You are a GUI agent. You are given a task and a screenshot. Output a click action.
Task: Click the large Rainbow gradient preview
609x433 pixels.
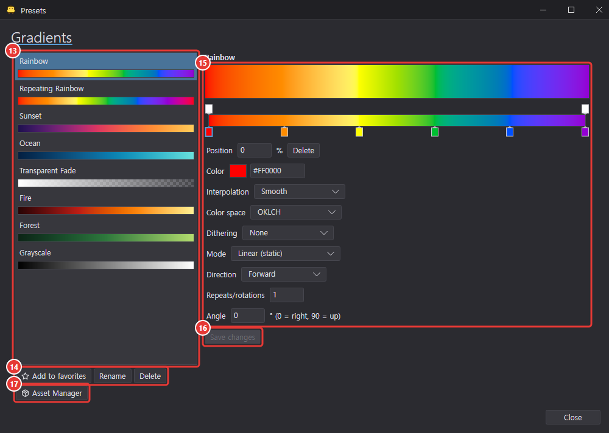[x=397, y=81]
